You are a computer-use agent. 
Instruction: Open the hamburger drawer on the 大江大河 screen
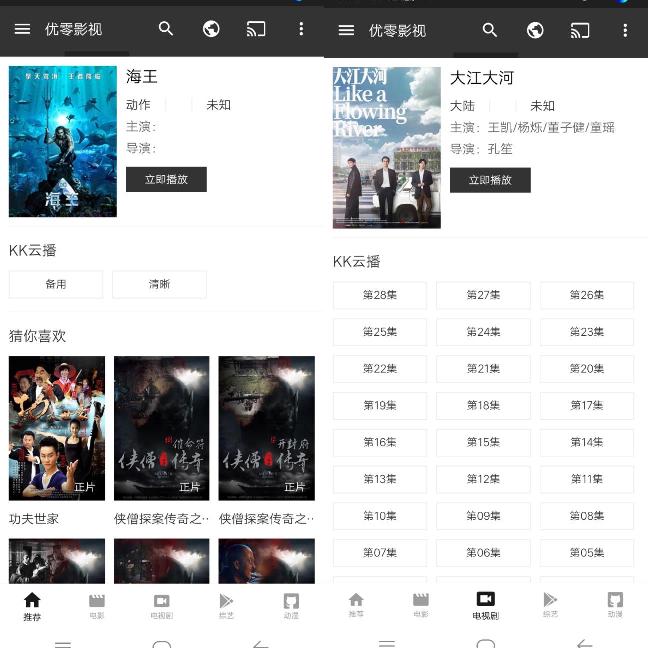tap(346, 31)
